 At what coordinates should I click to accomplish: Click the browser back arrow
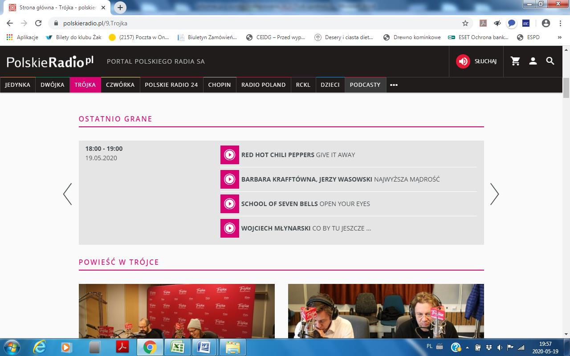pos(10,23)
